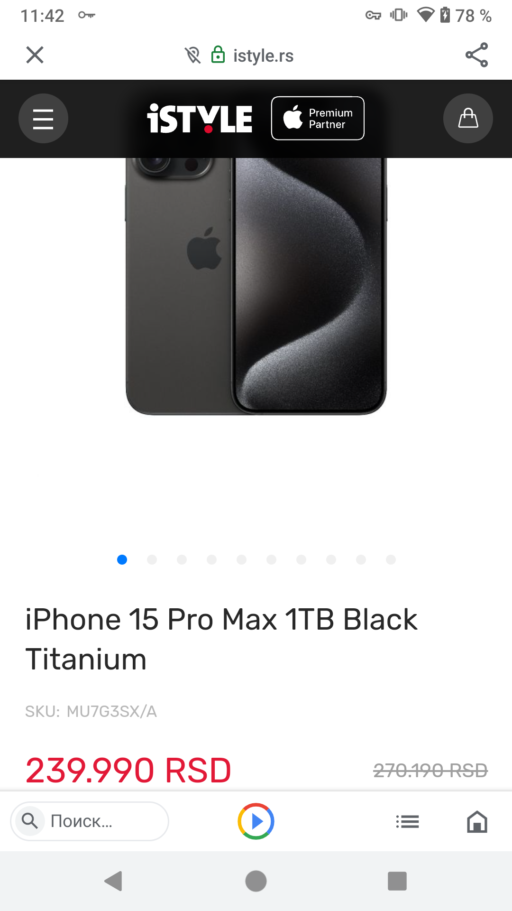512x911 pixels.
Task: Click the iSTYLE logo
Action: coord(200,119)
